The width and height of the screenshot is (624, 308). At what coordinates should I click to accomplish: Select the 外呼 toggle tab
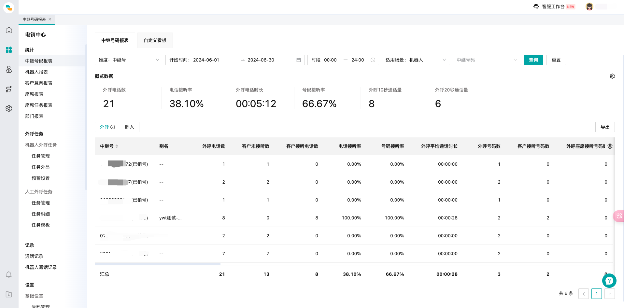pyautogui.click(x=107, y=127)
